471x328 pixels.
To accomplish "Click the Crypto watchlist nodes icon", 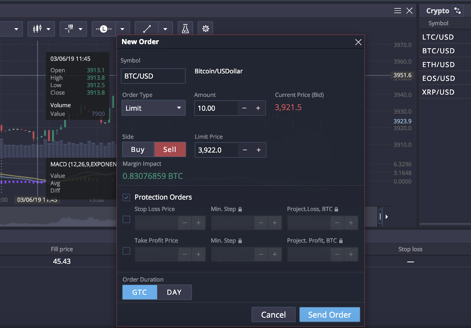I will coord(457,11).
